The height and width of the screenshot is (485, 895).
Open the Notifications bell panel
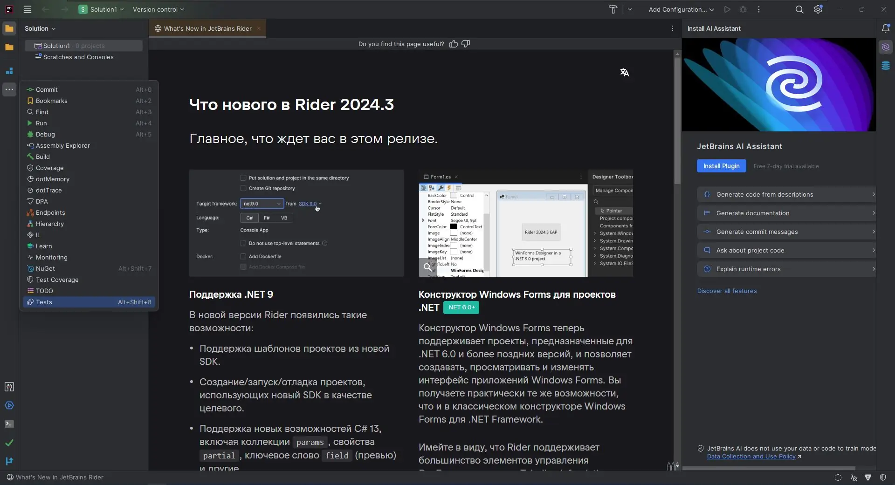click(886, 28)
